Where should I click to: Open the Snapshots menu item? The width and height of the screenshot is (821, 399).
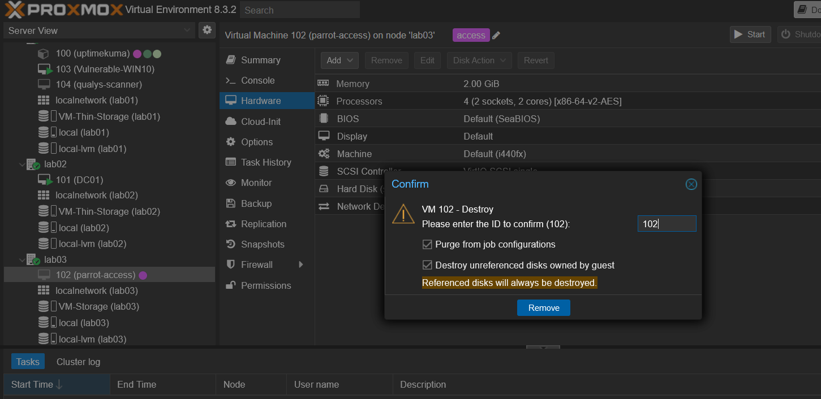pyautogui.click(x=267, y=244)
